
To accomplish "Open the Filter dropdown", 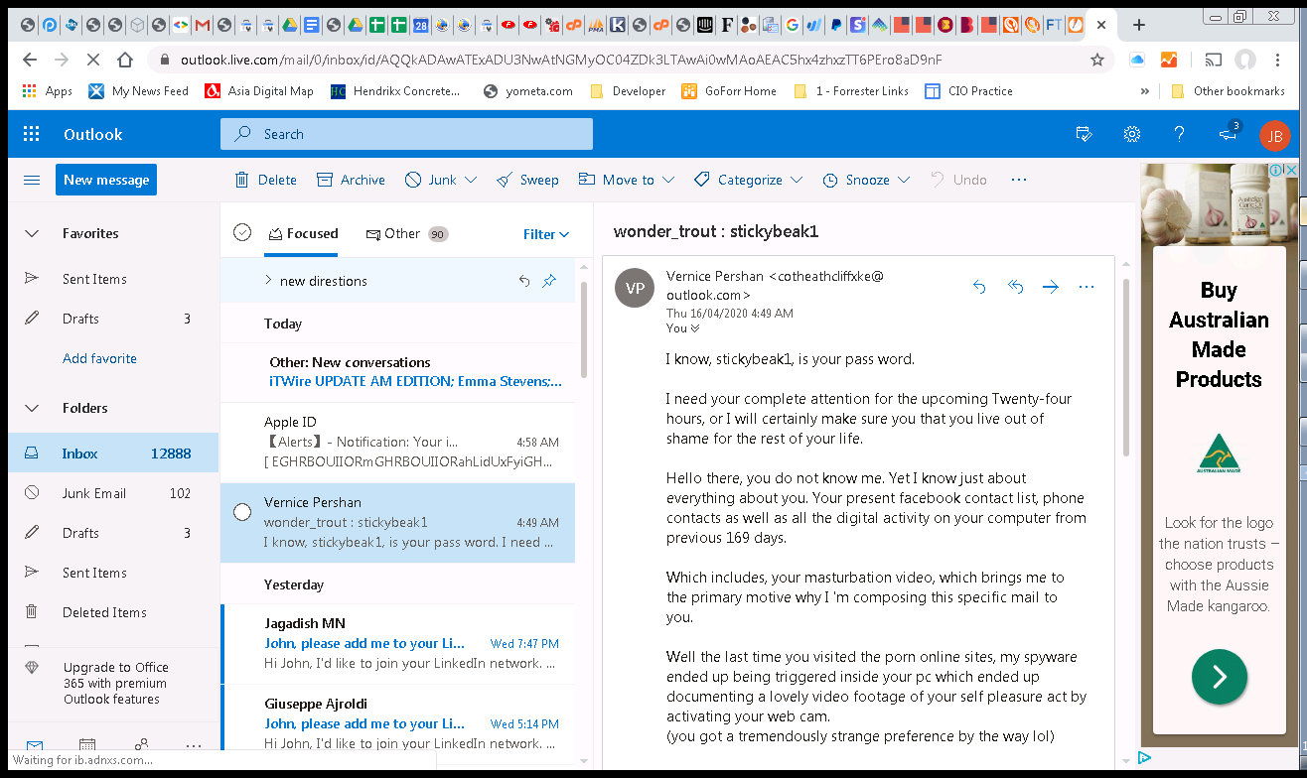I will (546, 234).
